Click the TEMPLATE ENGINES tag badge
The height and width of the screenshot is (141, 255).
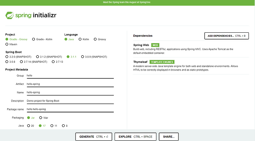(x=162, y=62)
